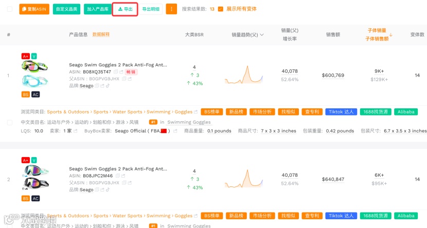Screen dimensions: 427x228
Task: Click the 自定义品类 button
Action: click(66, 9)
